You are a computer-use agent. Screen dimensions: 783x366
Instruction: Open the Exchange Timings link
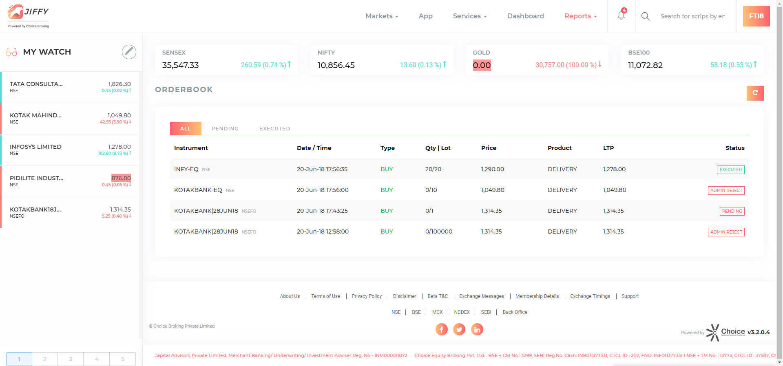click(x=590, y=296)
